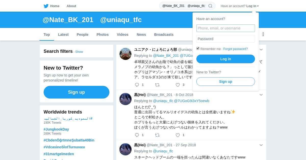Screen dimensions: 306x160
Task: Expand the 8 Oct 2018 tweet options chevron
Action: (x=261, y=95)
